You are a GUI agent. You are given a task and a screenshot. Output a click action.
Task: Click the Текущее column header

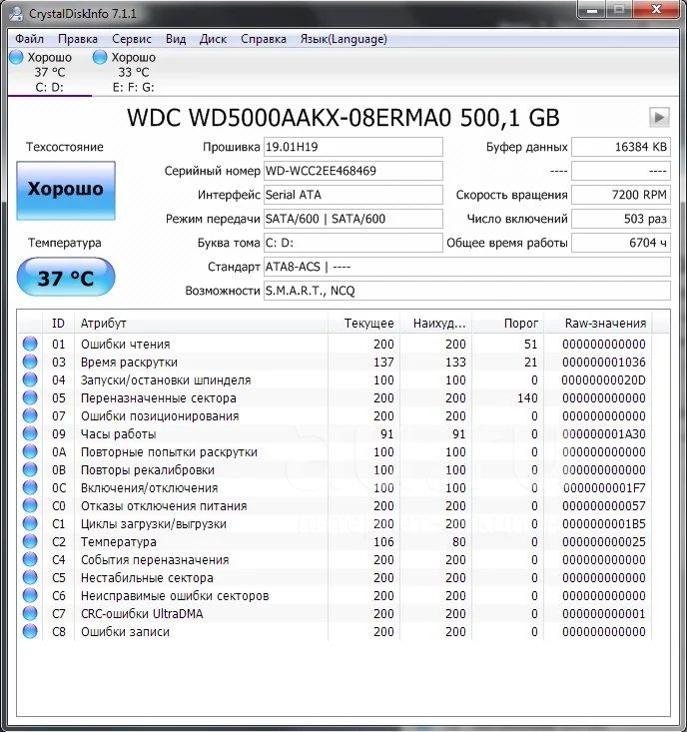(x=364, y=323)
